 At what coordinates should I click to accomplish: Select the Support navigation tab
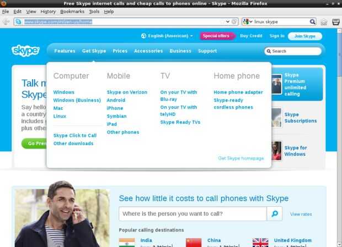(x=207, y=51)
